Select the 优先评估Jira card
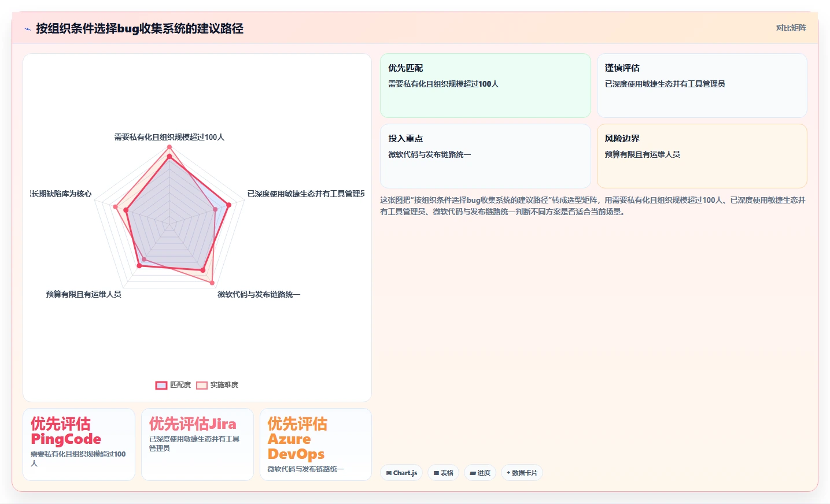 click(x=197, y=444)
